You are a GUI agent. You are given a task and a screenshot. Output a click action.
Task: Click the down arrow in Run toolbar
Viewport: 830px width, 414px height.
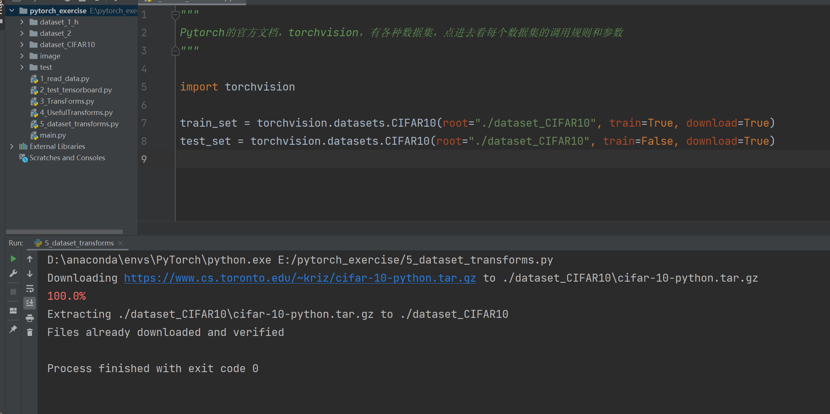point(30,274)
